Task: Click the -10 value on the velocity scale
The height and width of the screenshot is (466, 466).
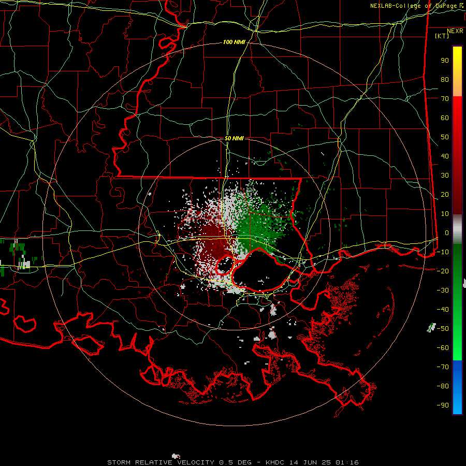Action: [x=443, y=252]
